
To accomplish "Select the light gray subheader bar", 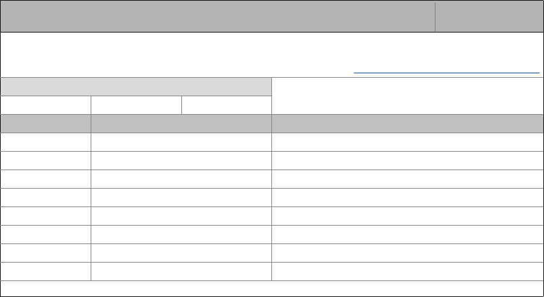I will point(136,87).
